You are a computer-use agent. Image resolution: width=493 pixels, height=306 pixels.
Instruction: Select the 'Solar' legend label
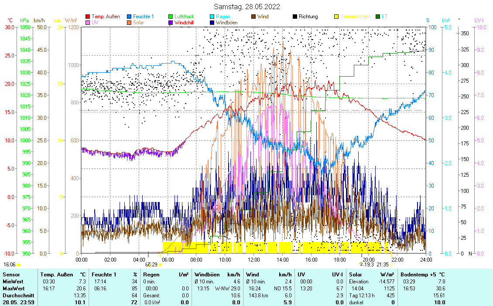tap(138, 23)
